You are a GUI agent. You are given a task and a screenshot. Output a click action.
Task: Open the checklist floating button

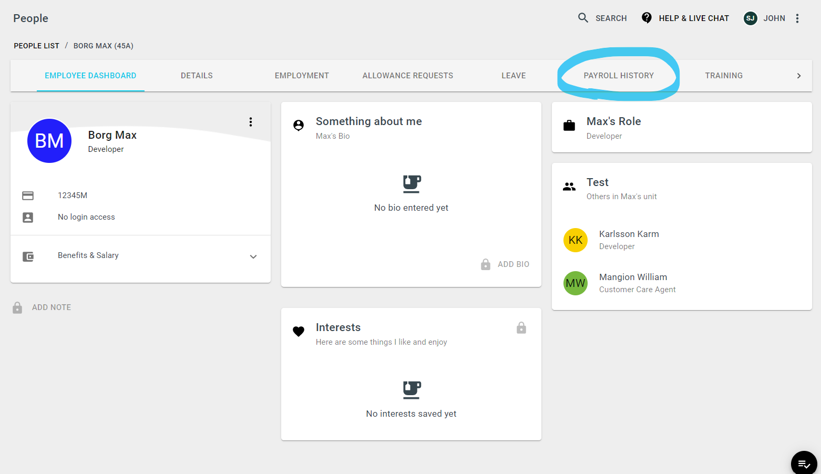click(x=804, y=463)
